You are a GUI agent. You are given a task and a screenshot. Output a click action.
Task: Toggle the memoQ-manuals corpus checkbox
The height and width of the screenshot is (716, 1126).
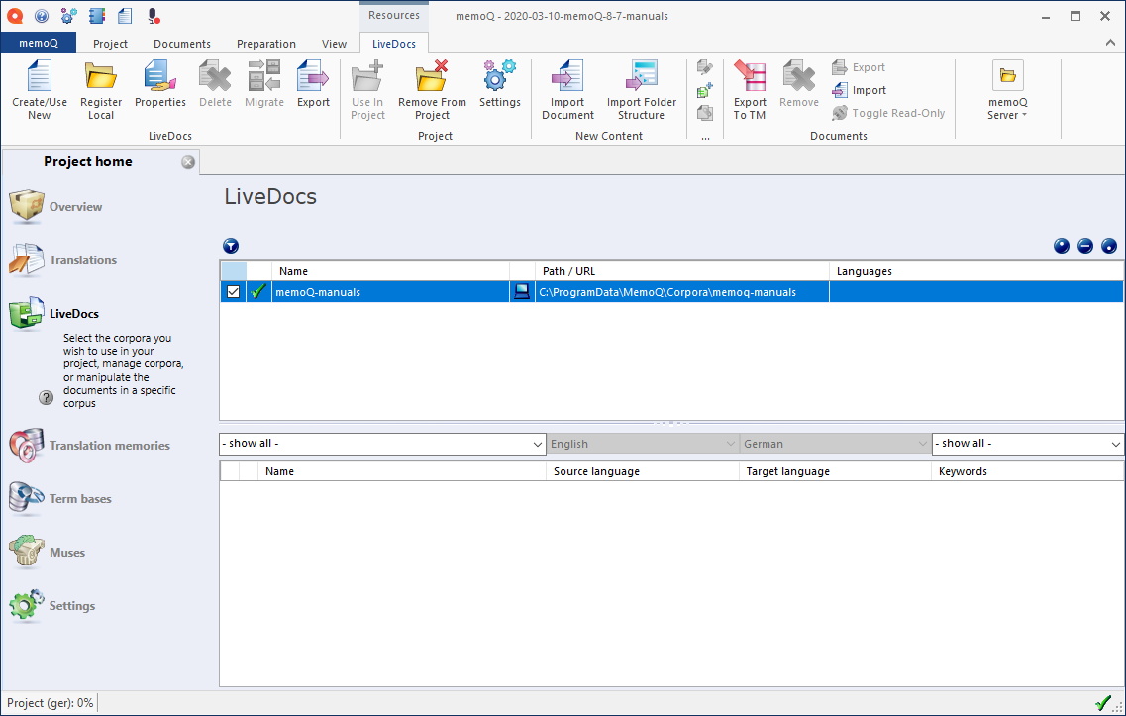pos(233,291)
